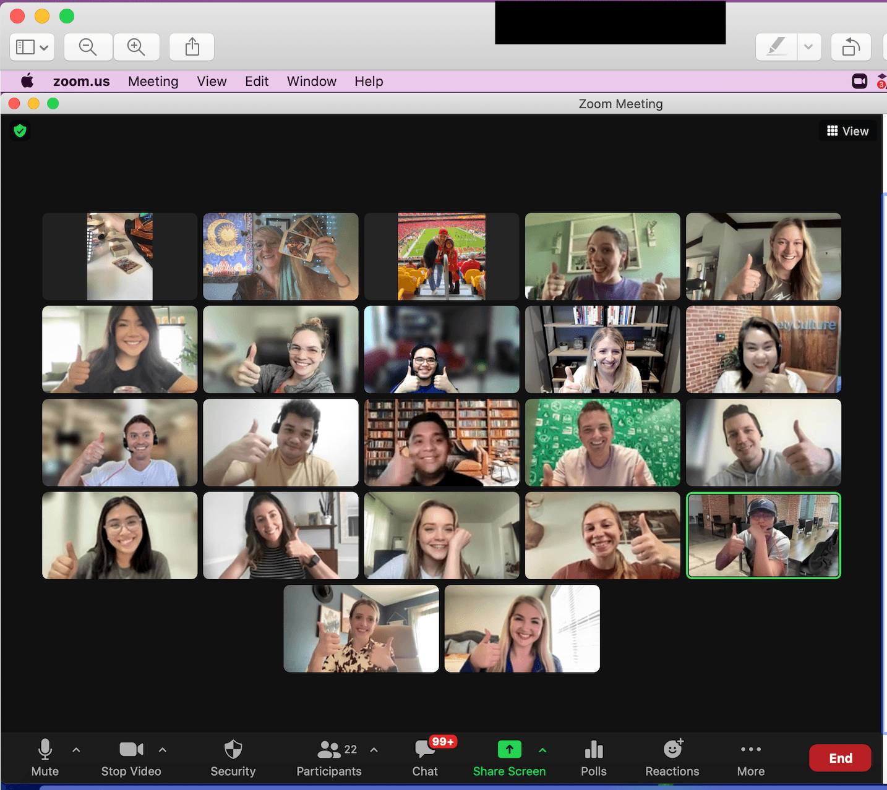Click the green Share Screen icon

510,749
